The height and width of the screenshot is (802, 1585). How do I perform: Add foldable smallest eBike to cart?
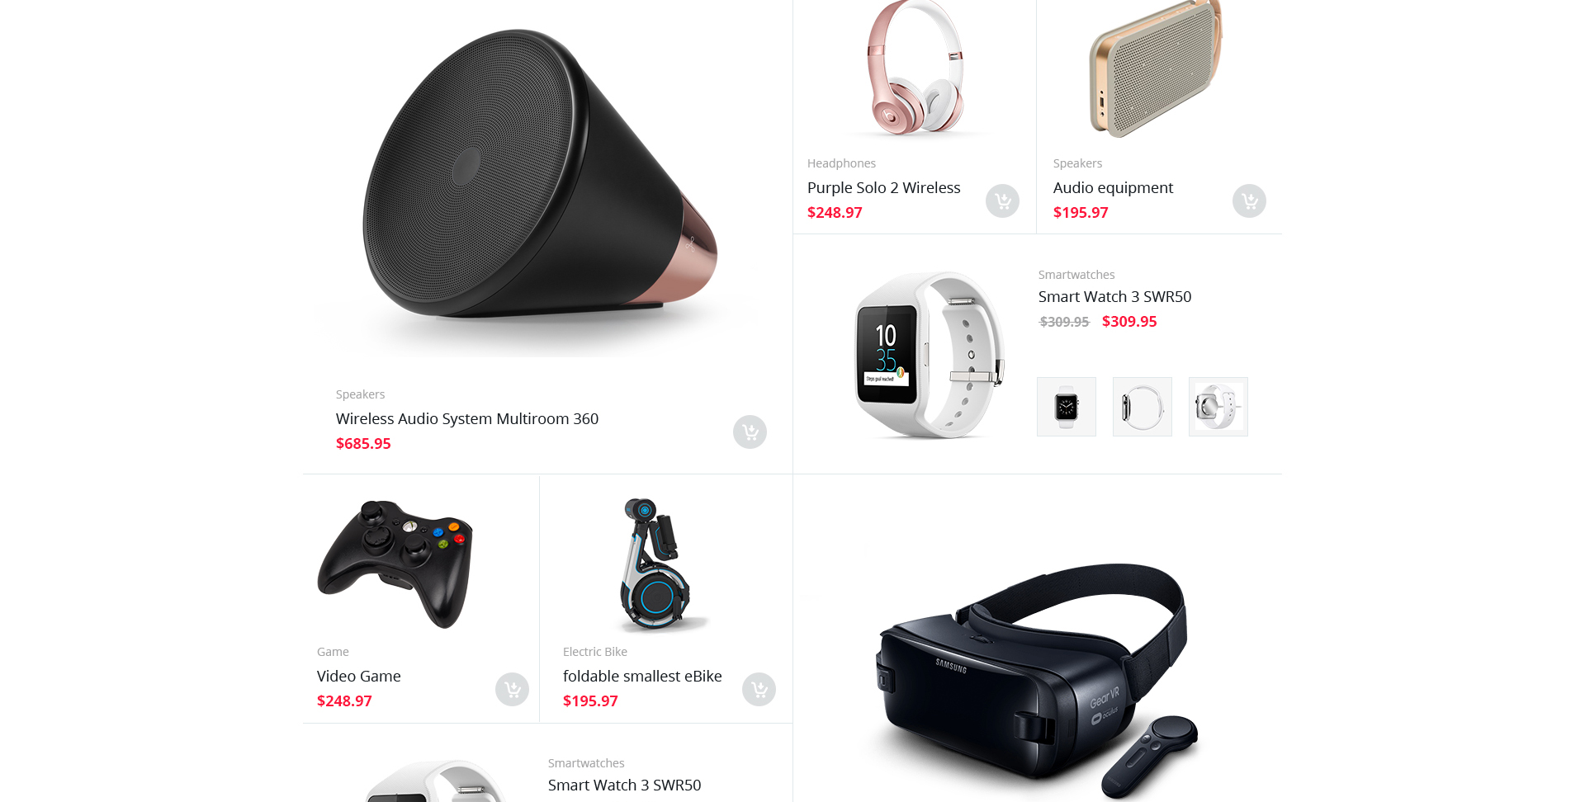(x=759, y=689)
